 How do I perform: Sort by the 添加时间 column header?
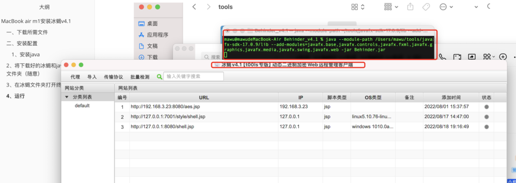tap(451, 98)
